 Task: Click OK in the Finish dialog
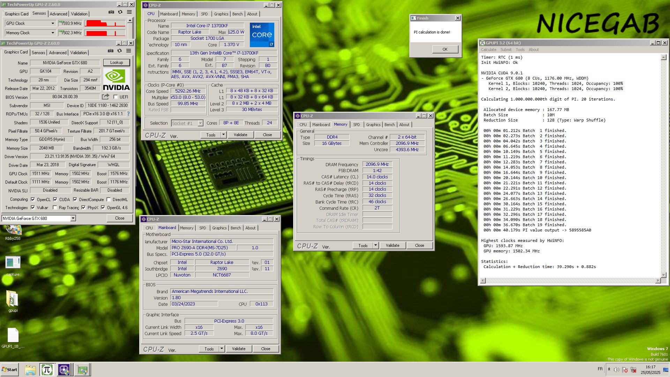[445, 49]
